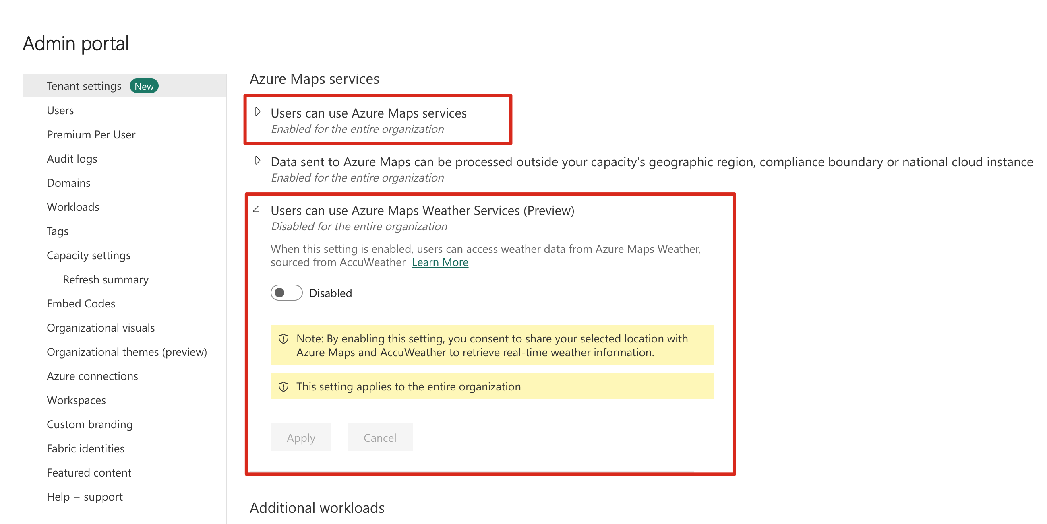The height and width of the screenshot is (524, 1047).
Task: Open Custom branding settings
Action: click(90, 425)
